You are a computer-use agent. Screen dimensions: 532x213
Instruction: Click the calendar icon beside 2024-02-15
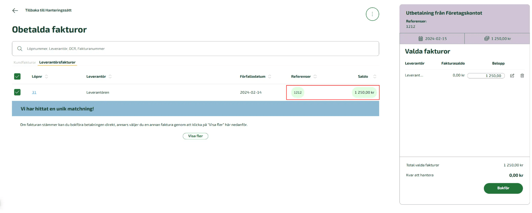(x=420, y=39)
